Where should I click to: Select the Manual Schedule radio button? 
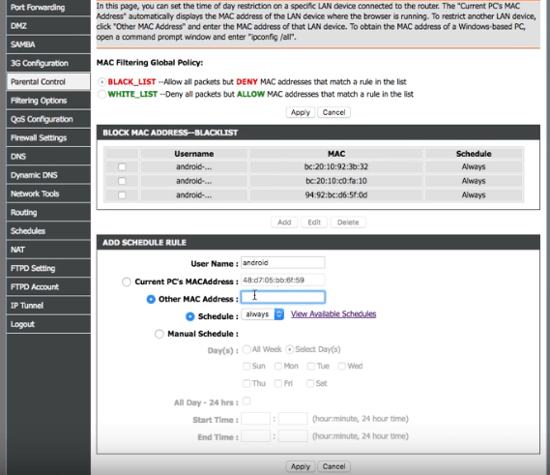tap(159, 334)
